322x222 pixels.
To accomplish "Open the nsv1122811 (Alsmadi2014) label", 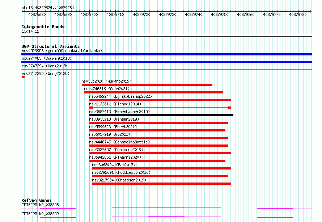I will [115, 104].
